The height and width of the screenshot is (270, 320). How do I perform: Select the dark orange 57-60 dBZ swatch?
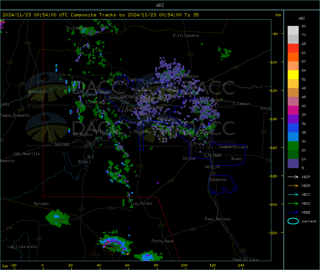pos(293,57)
